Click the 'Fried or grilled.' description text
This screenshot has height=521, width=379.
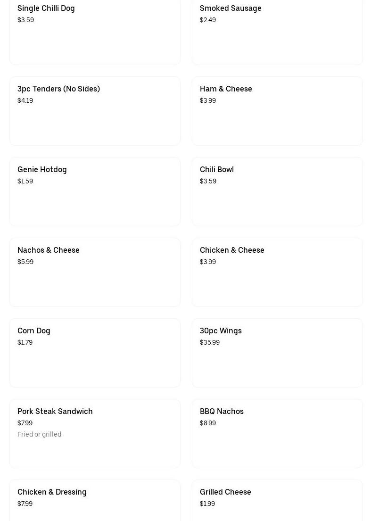tap(40, 434)
